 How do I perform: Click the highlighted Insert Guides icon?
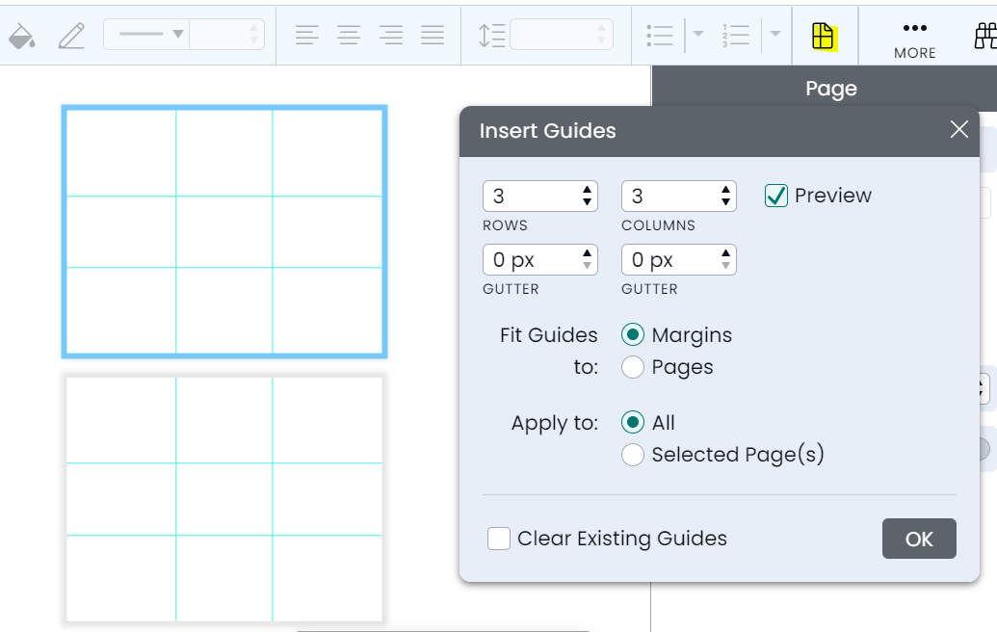[x=824, y=37]
